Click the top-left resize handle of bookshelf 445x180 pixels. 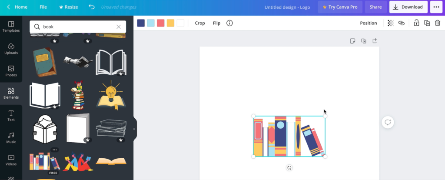click(253, 116)
